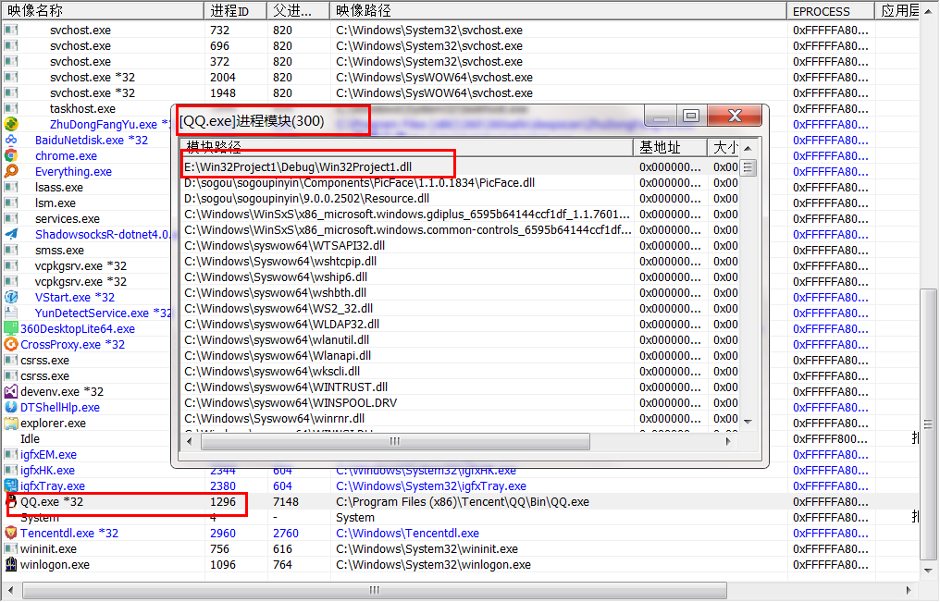Sort modules by 基地址 column header
The height and width of the screenshot is (602, 940).
tap(670, 147)
